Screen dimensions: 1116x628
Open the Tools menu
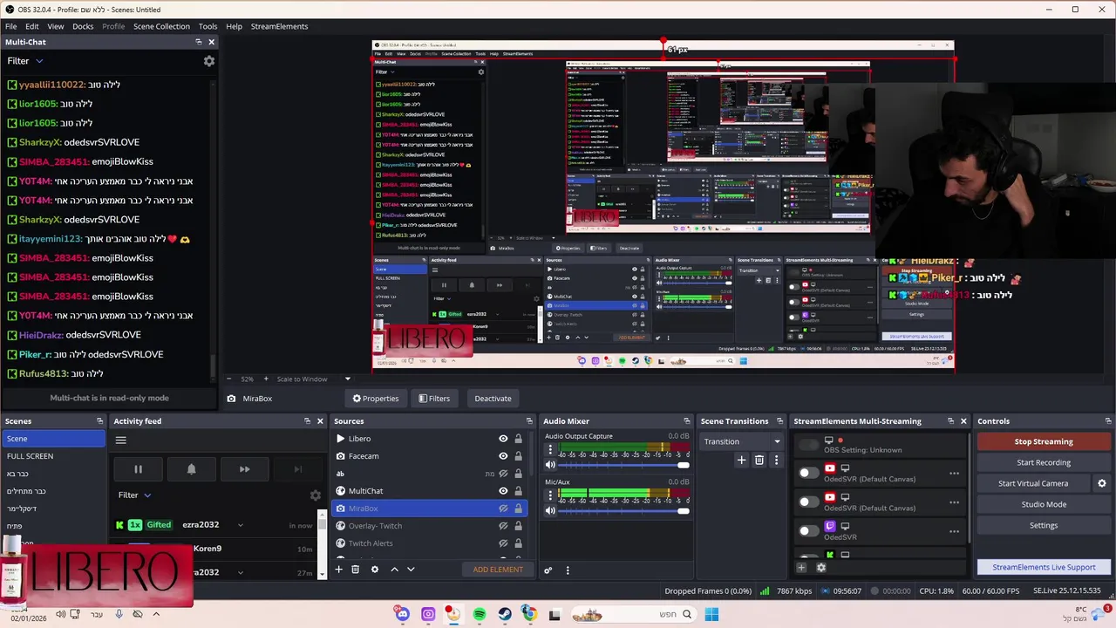tap(208, 26)
